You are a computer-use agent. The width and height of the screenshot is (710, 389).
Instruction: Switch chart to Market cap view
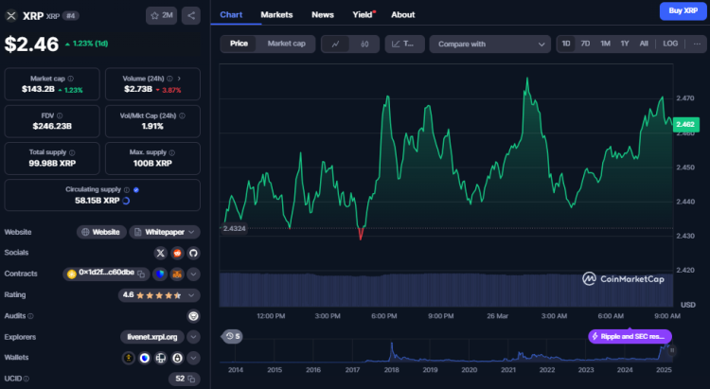(x=286, y=44)
